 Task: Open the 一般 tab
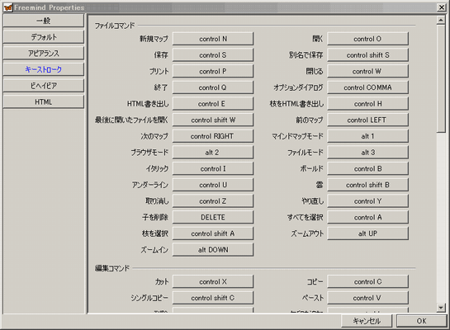point(43,21)
